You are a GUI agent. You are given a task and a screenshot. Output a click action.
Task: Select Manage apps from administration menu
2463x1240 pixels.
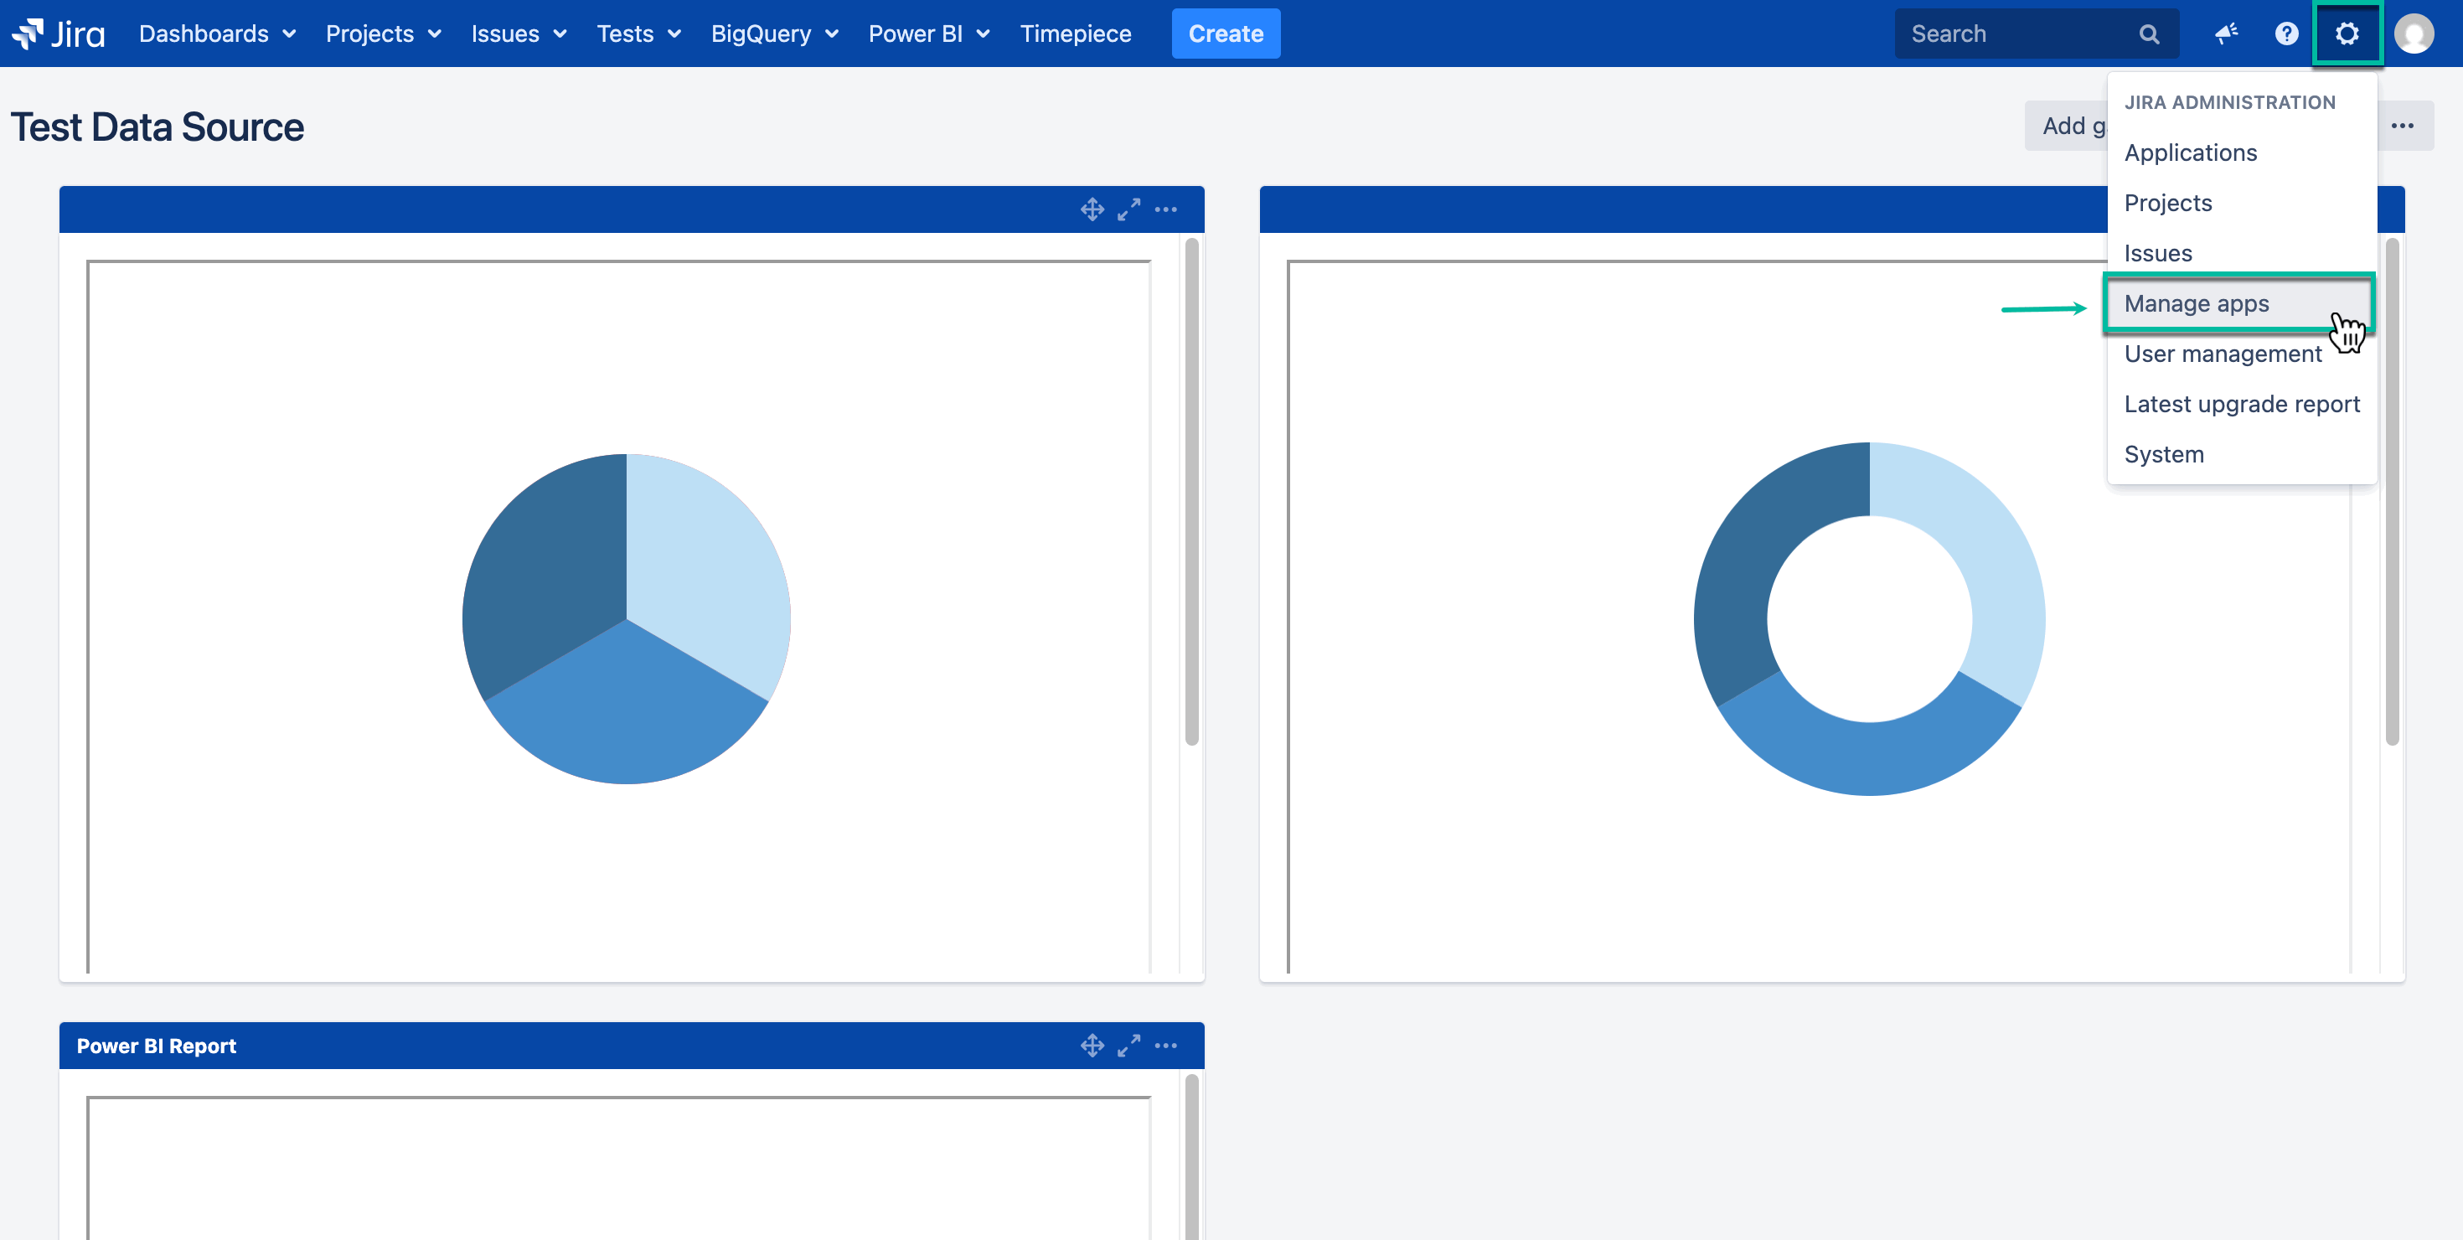pyautogui.click(x=2197, y=303)
